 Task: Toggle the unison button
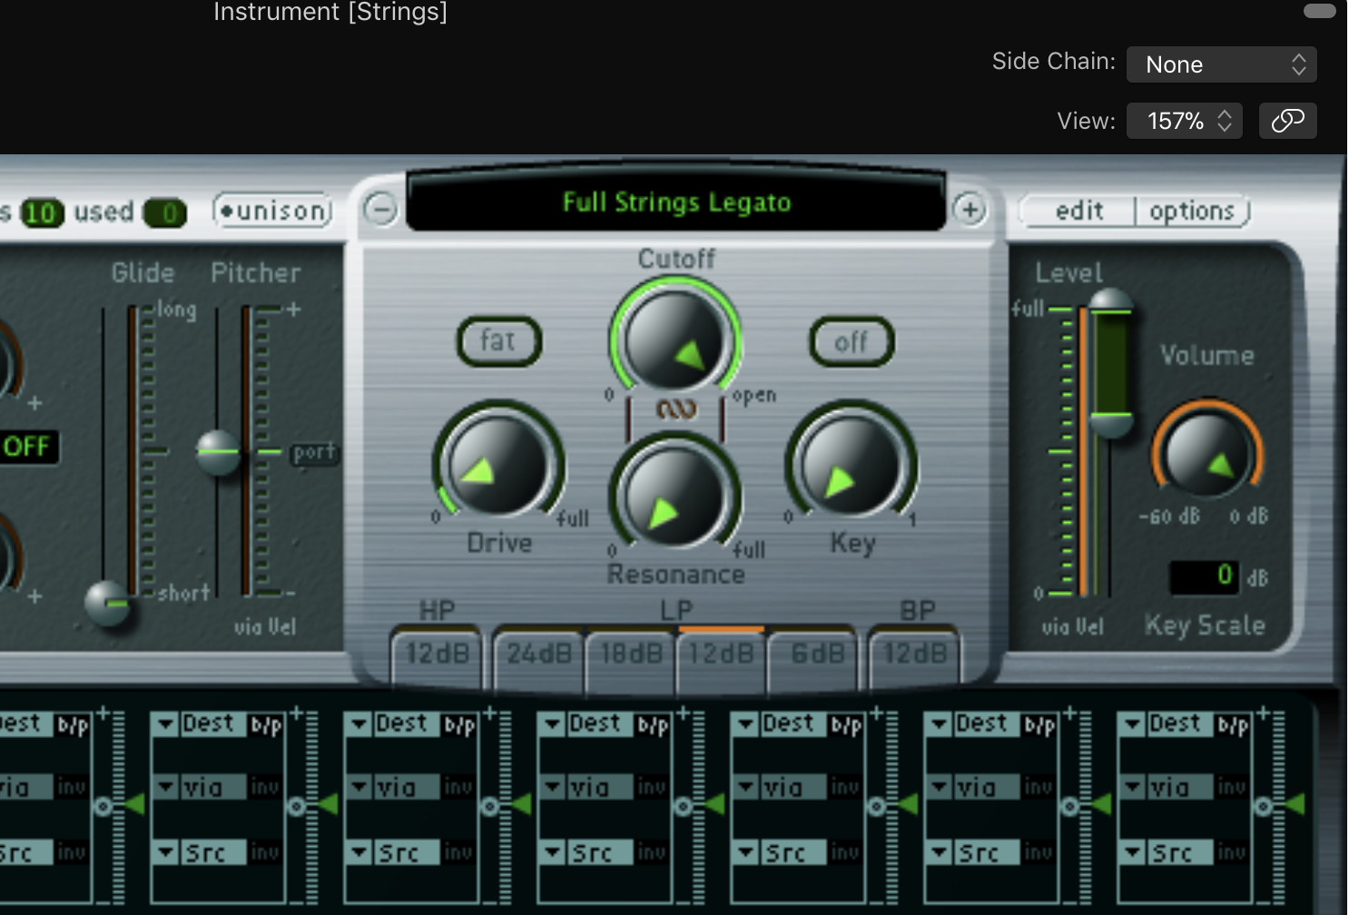273,211
